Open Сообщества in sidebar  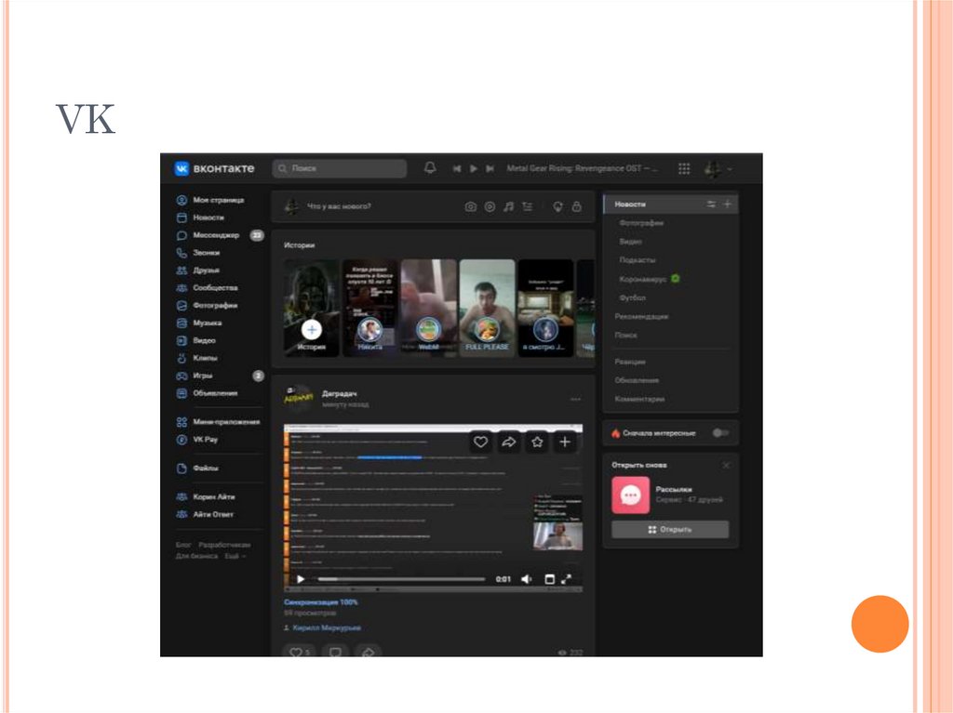tap(208, 288)
